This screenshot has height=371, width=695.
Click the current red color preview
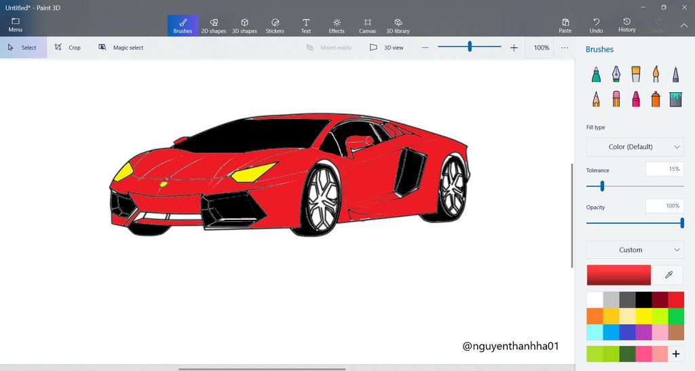click(618, 275)
